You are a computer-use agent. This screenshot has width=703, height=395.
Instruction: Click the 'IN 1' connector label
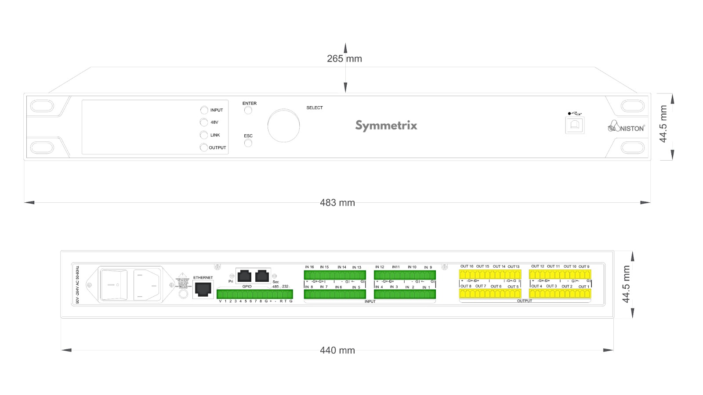click(x=426, y=287)
